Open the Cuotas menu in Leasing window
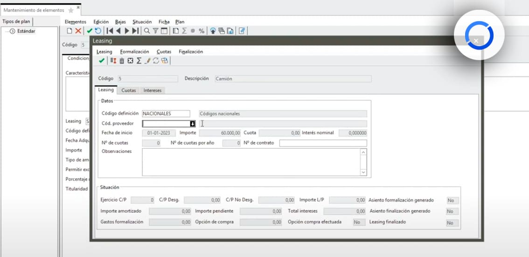 164,52
